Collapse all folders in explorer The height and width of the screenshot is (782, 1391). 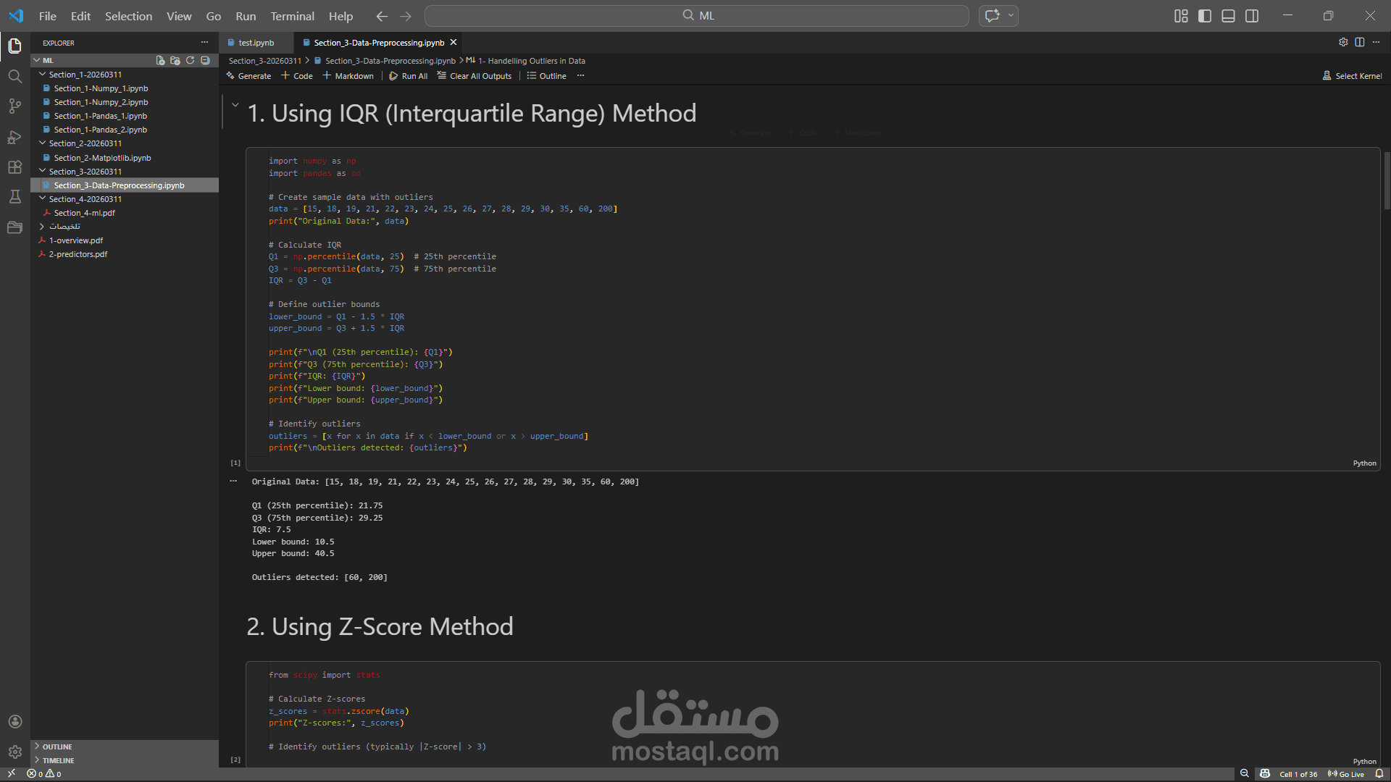pos(205,61)
